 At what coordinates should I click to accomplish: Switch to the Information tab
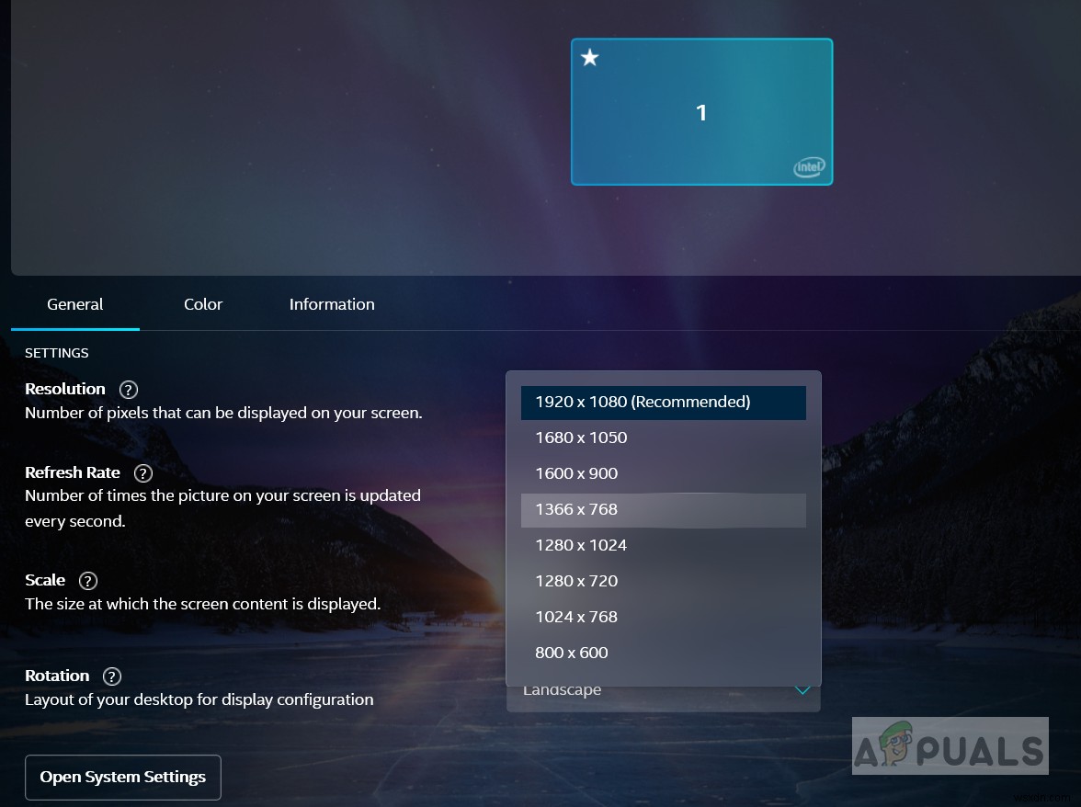332,304
